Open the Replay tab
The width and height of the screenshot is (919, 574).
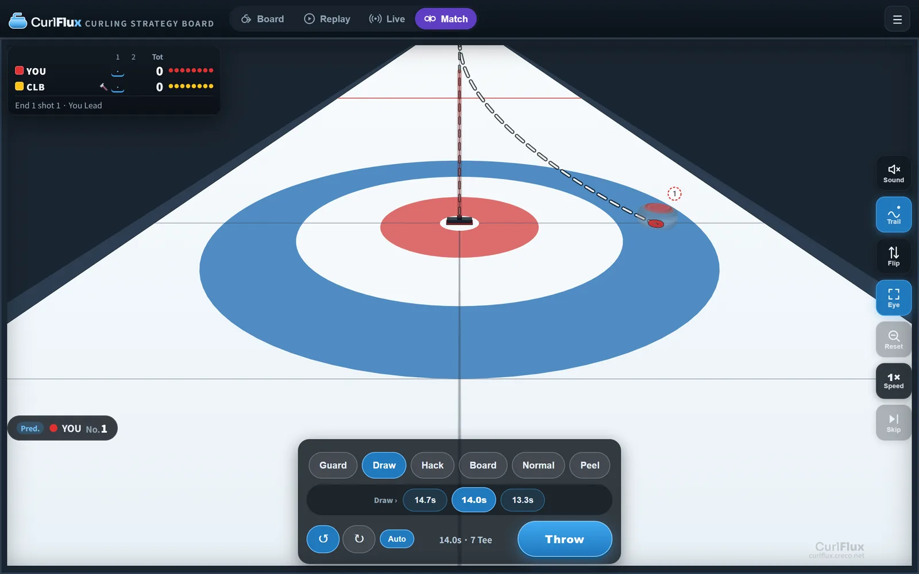(327, 19)
